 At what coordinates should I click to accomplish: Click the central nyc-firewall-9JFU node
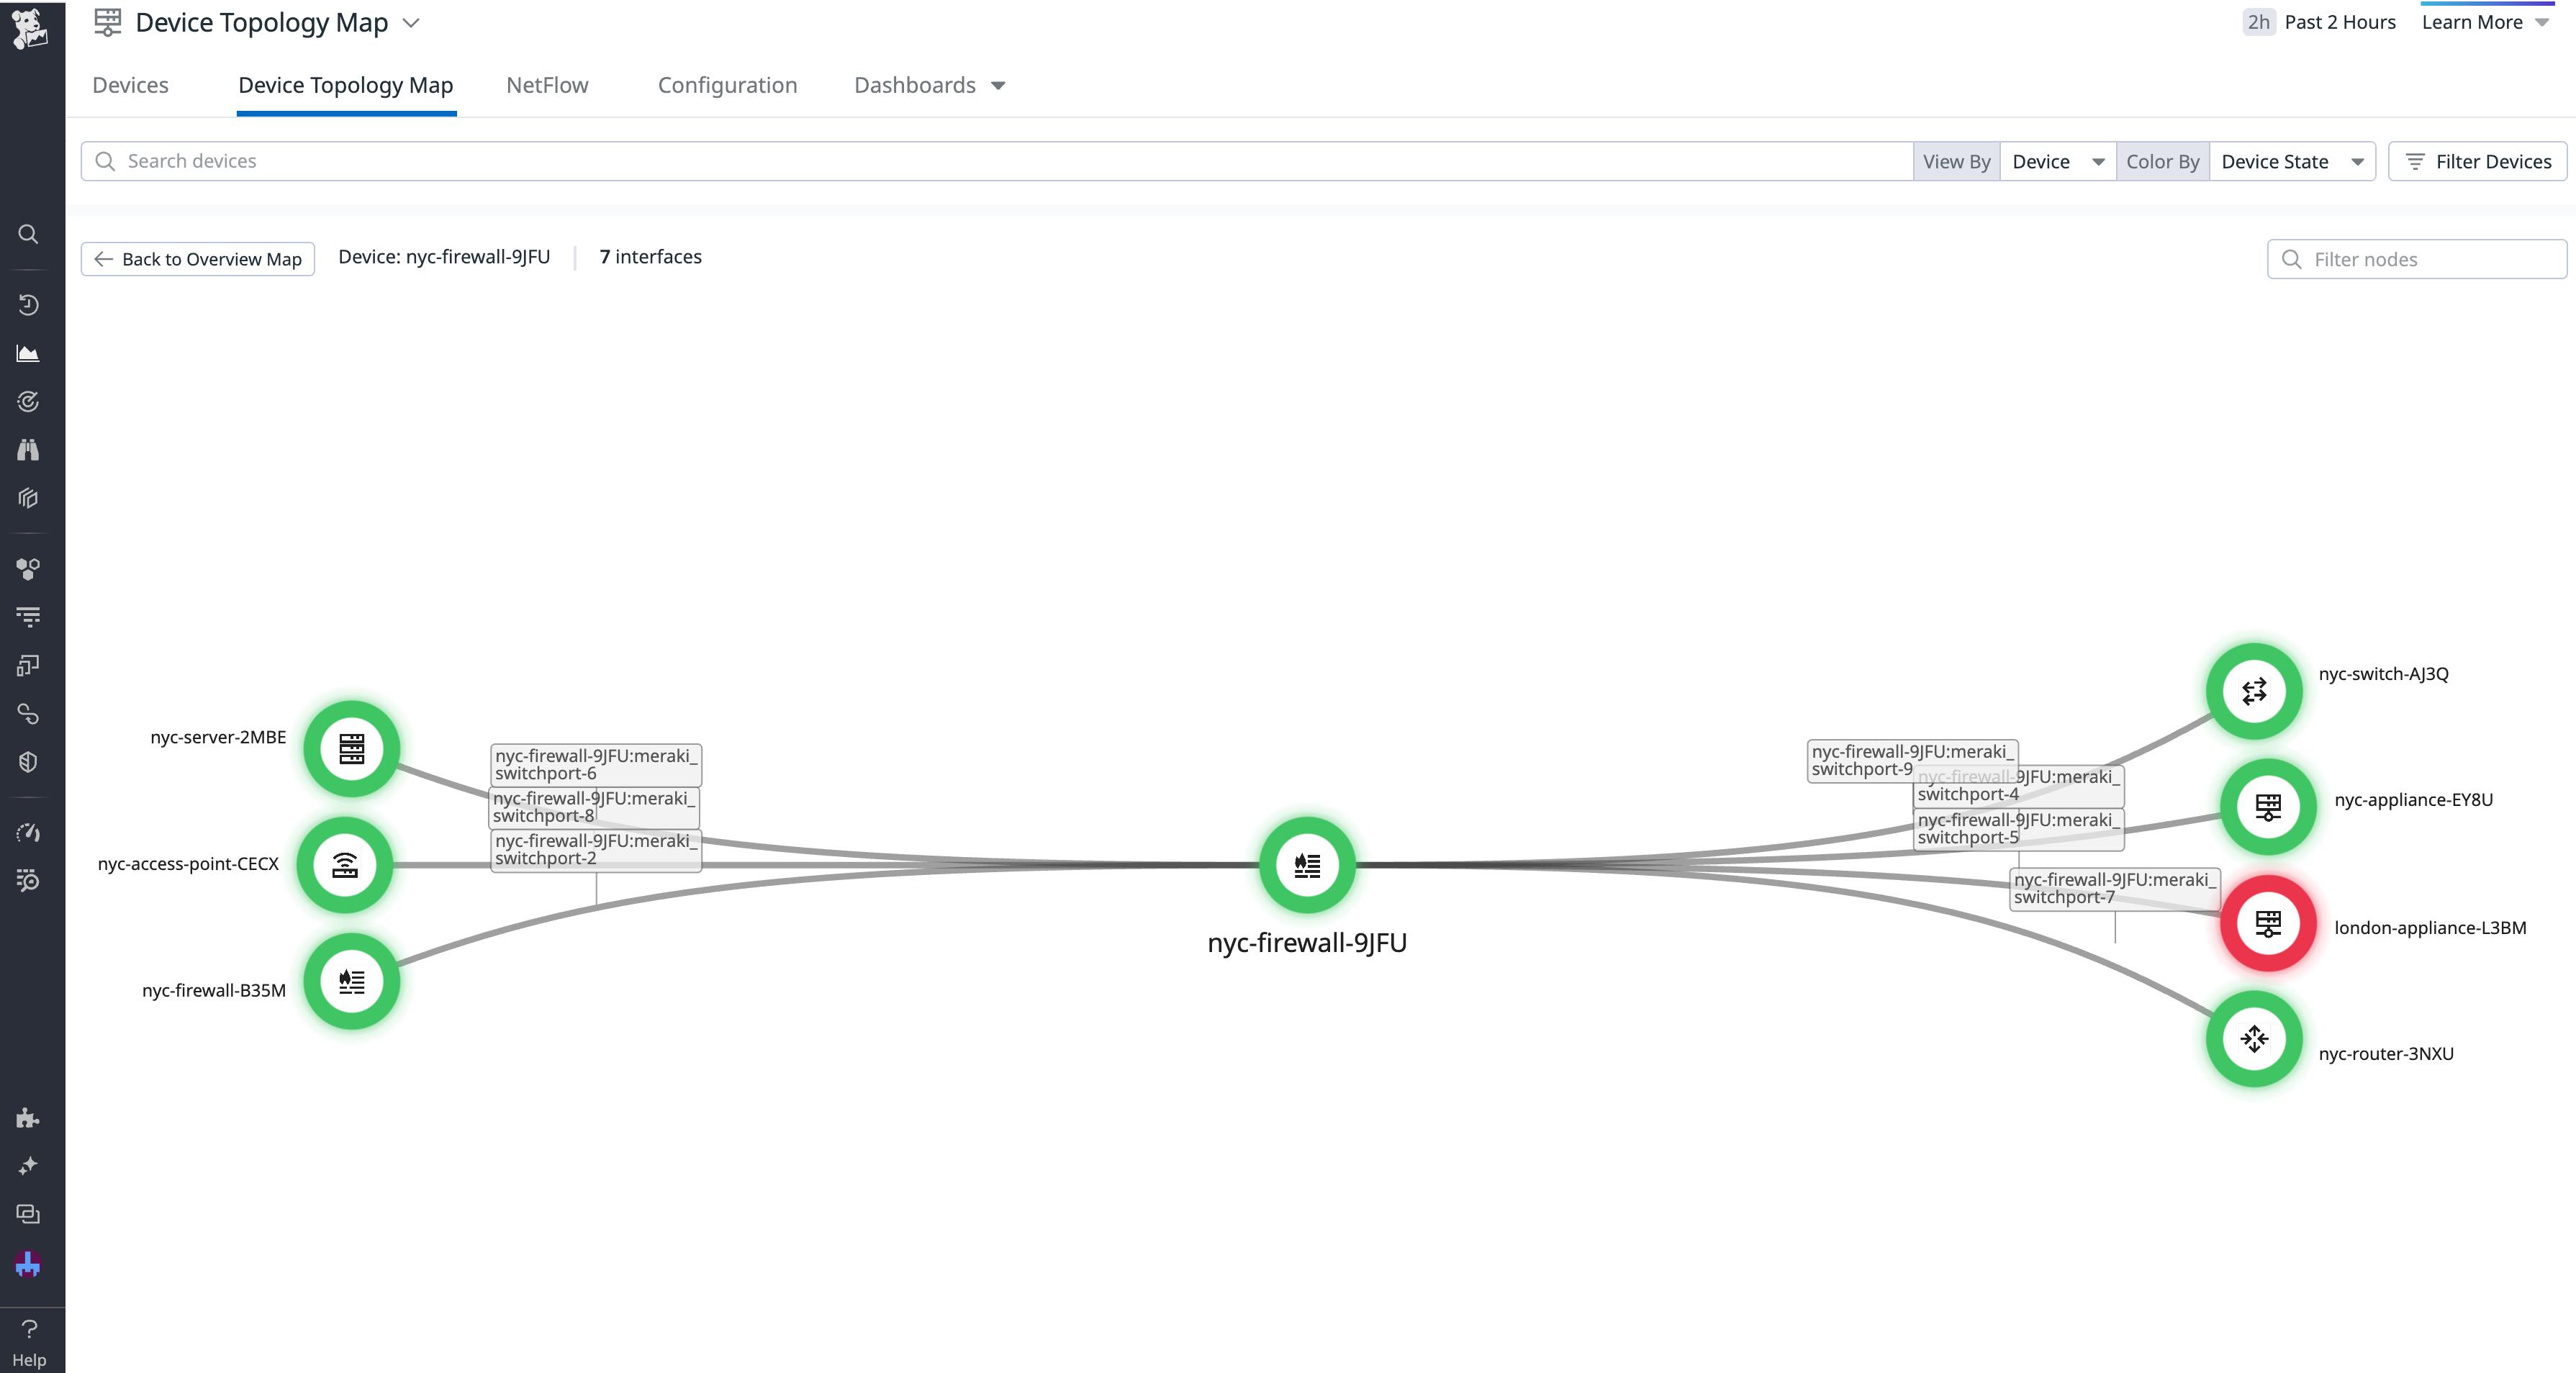1306,865
